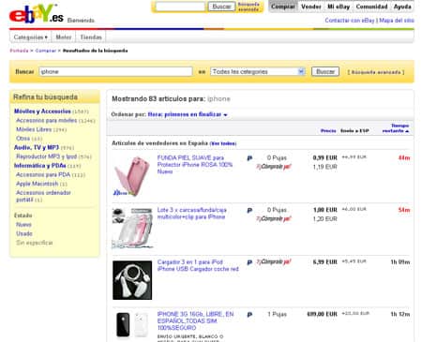The width and height of the screenshot is (422, 342).
Task: Click the eBay.es logo
Action: (36, 14)
